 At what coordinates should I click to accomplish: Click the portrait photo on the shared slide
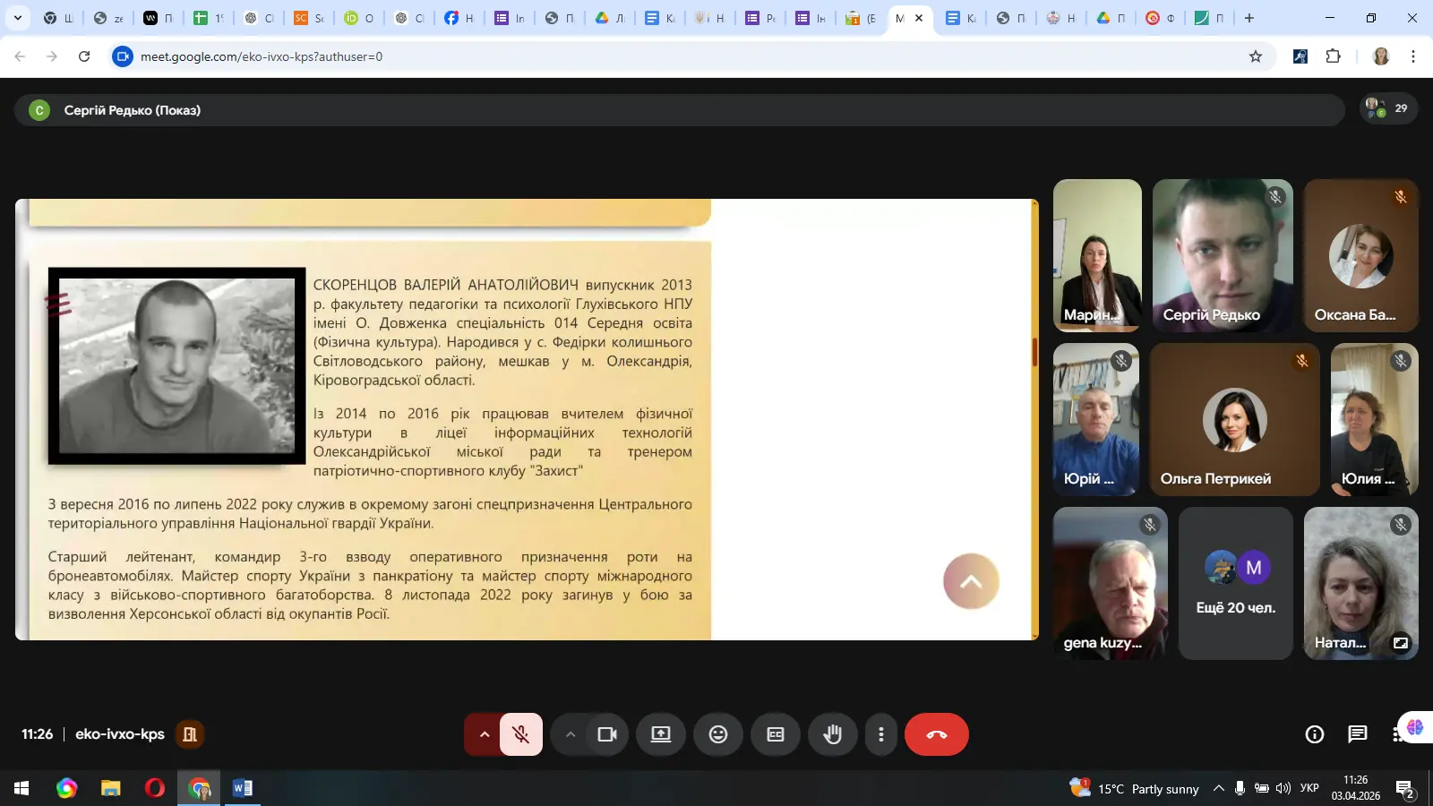pyautogui.click(x=177, y=366)
